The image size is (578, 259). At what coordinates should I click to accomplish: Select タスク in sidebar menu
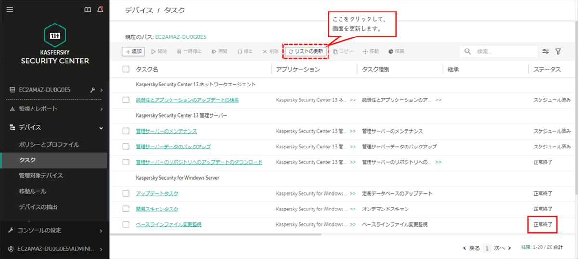(x=27, y=160)
